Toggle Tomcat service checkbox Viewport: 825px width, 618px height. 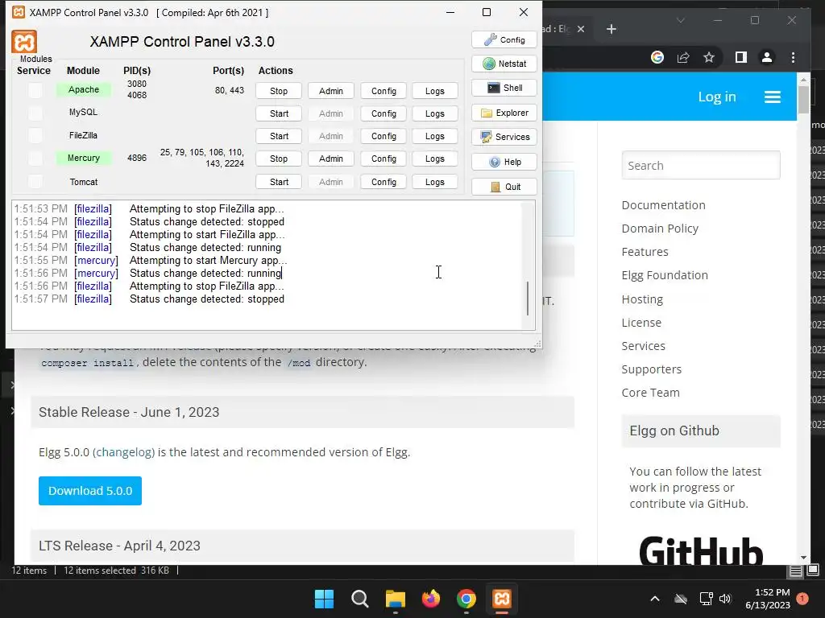(35, 181)
